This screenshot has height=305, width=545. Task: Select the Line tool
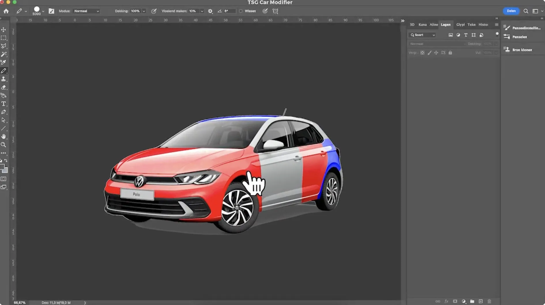3,128
